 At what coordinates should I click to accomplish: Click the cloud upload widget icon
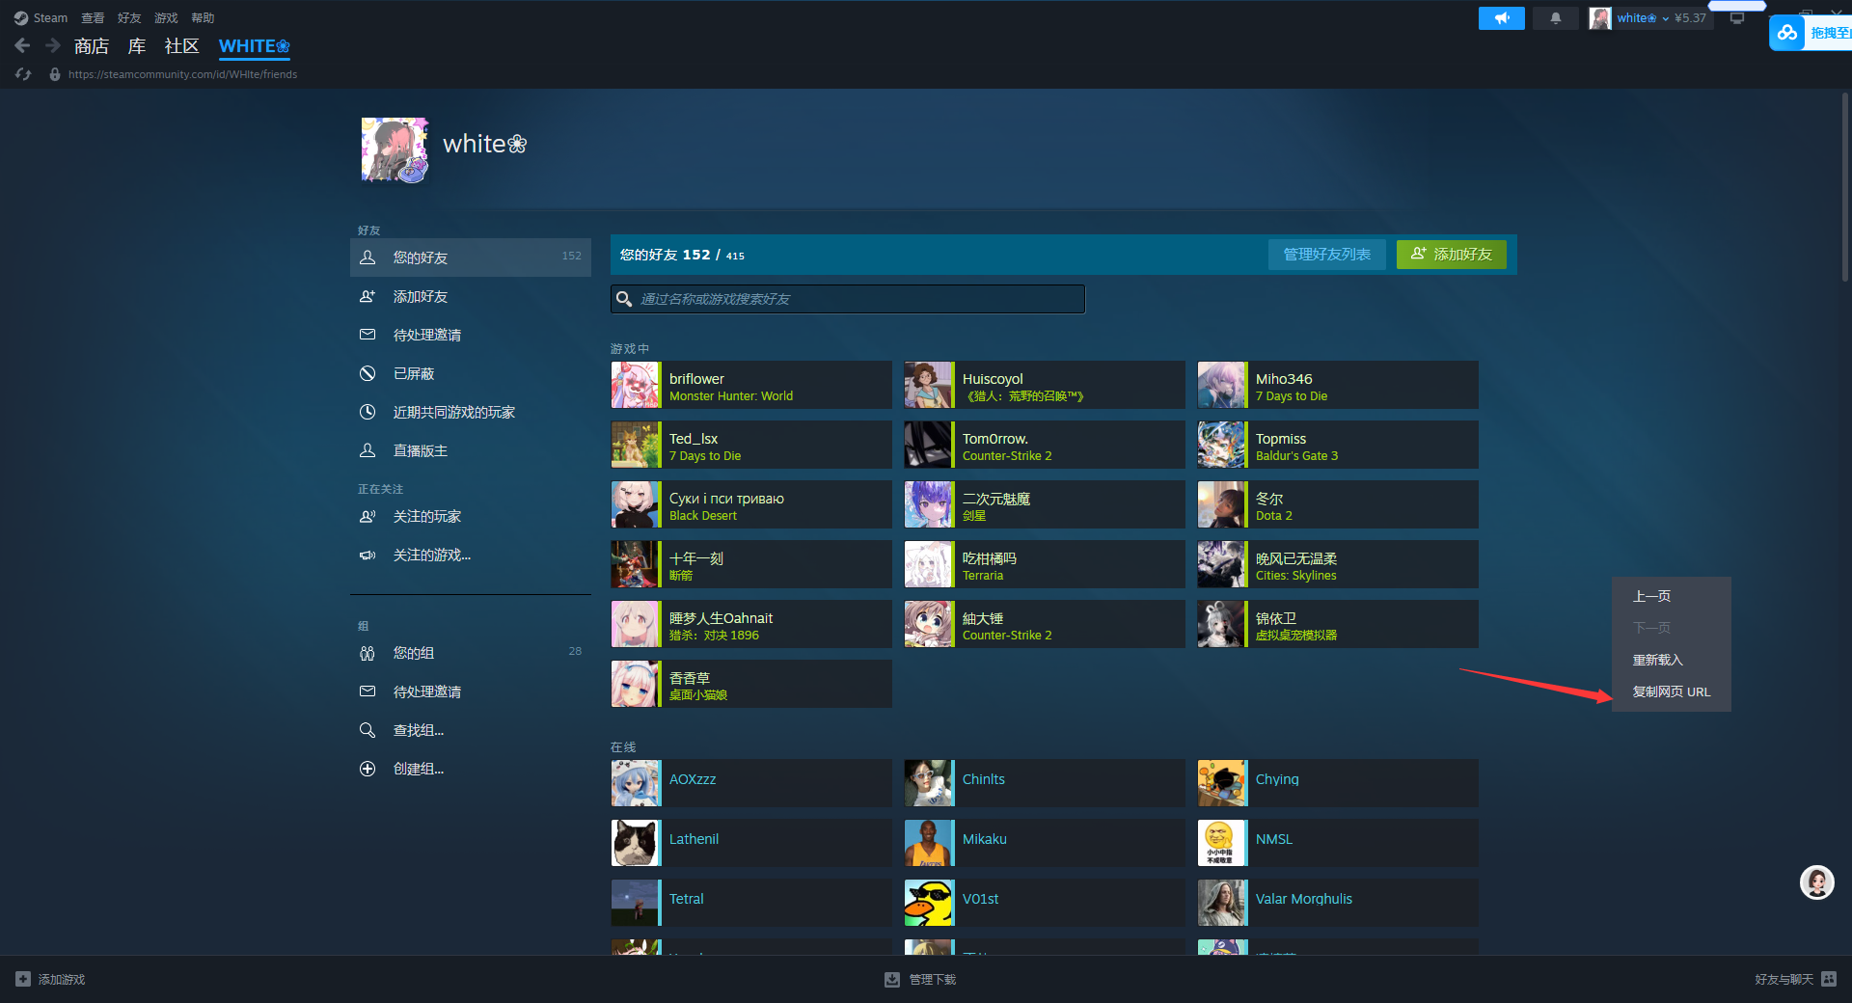coord(1787,33)
